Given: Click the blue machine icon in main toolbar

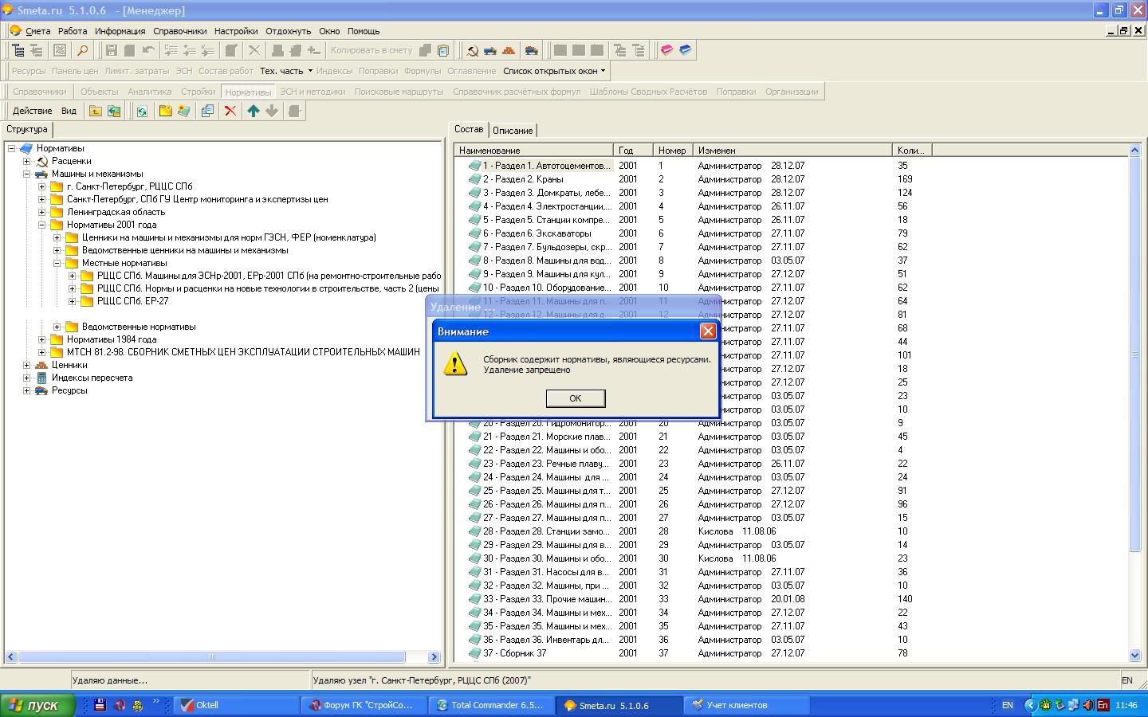Looking at the screenshot, I should click(490, 50).
